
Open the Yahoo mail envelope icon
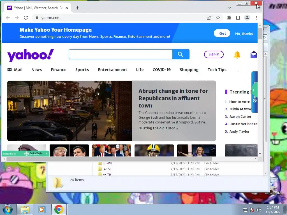click(x=254, y=55)
